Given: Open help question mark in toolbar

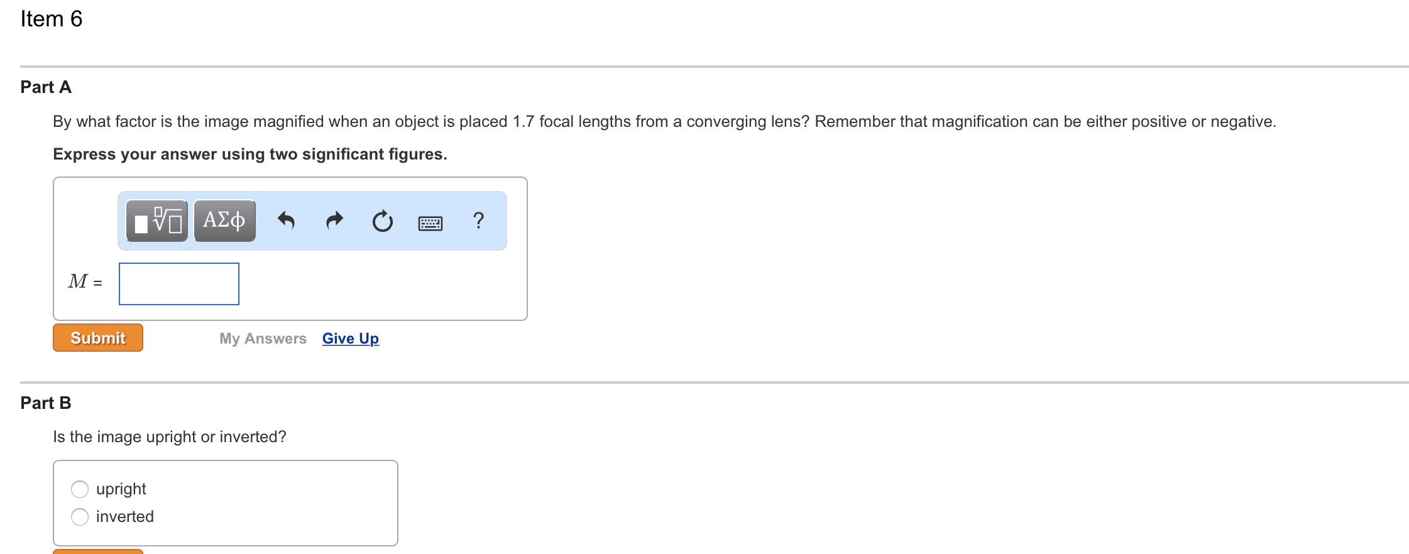Looking at the screenshot, I should coord(478,220).
